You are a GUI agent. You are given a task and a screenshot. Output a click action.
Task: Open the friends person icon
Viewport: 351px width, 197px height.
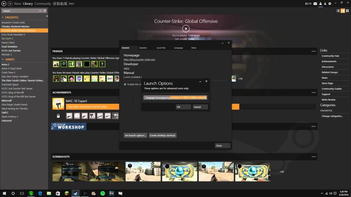point(320,3)
